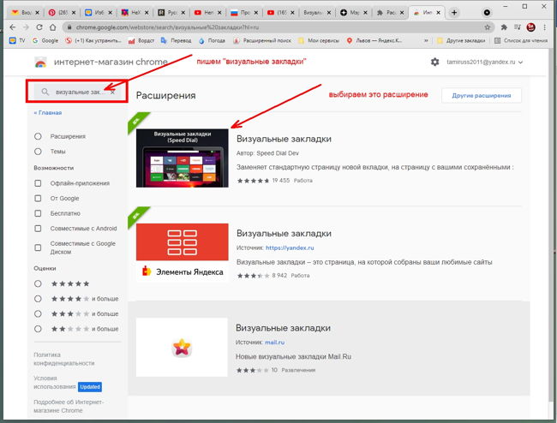
Task: Click the magnifier icon in search box
Action: pyautogui.click(x=45, y=92)
